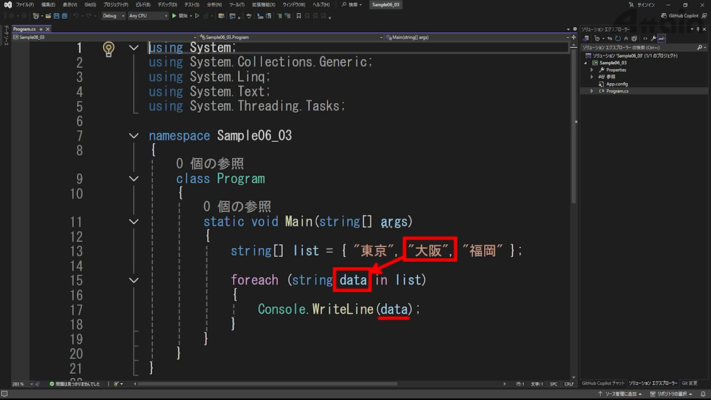The width and height of the screenshot is (711, 400).
Task: Switch to the GitHub Copilot チャット tab
Action: pyautogui.click(x=603, y=383)
